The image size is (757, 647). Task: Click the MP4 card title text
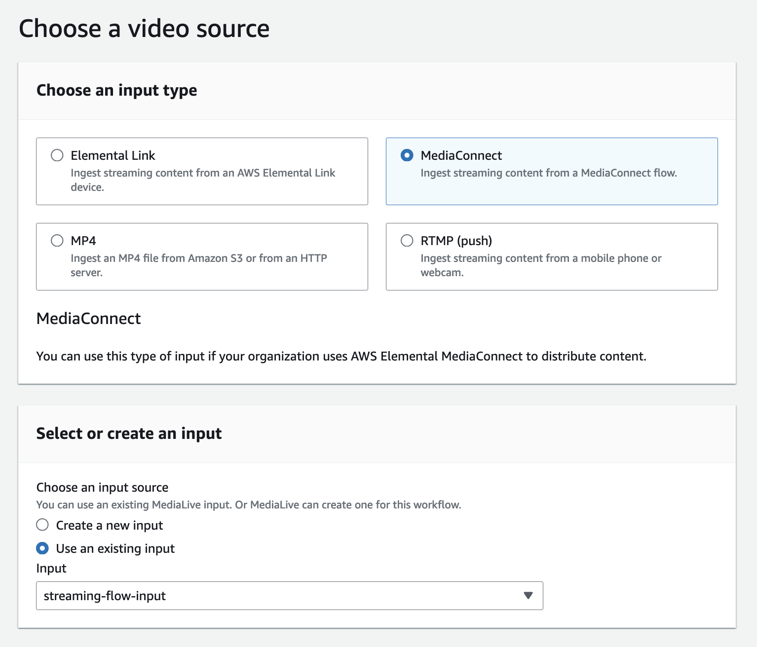(x=83, y=241)
